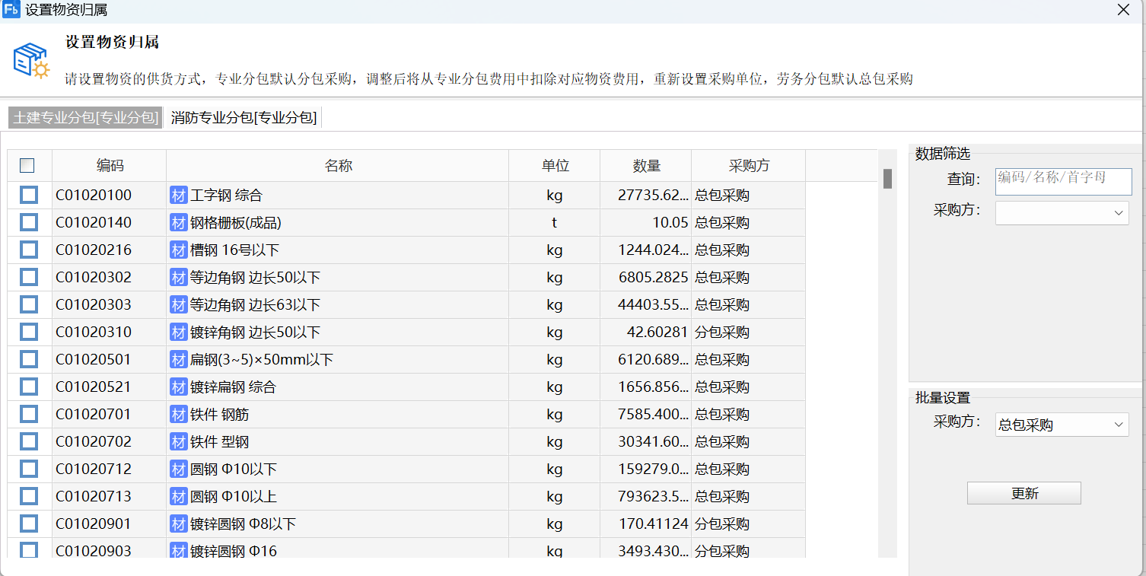1146x576 pixels.
Task: Click the 采购方 column header
Action: pos(748,166)
